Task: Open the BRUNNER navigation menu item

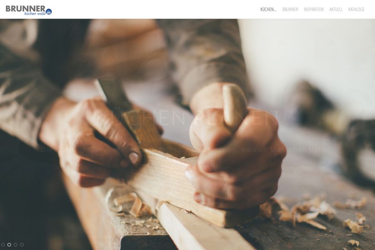Action: (x=290, y=9)
